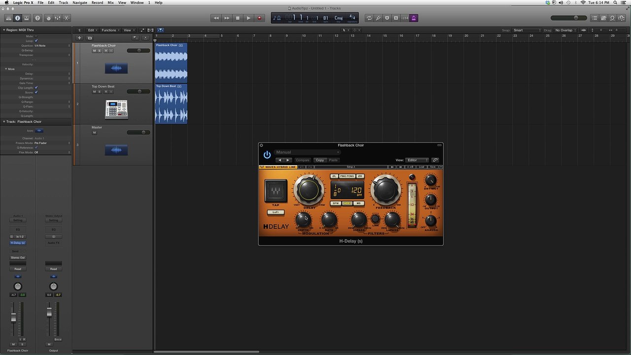
Task: Open the Editors scissors icon
Action: (67, 18)
